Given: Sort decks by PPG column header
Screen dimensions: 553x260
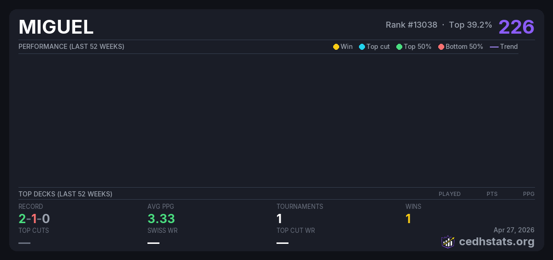Looking at the screenshot, I should pos(529,194).
